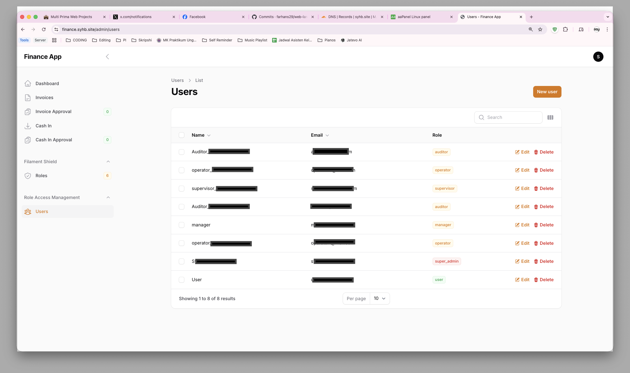The height and width of the screenshot is (373, 630).
Task: Click the New user button
Action: click(x=547, y=92)
